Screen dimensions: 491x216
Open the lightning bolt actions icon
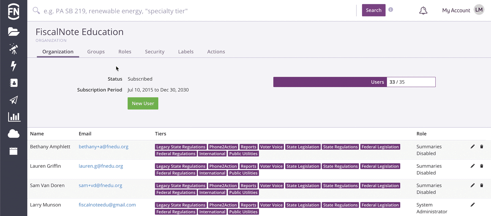click(14, 66)
